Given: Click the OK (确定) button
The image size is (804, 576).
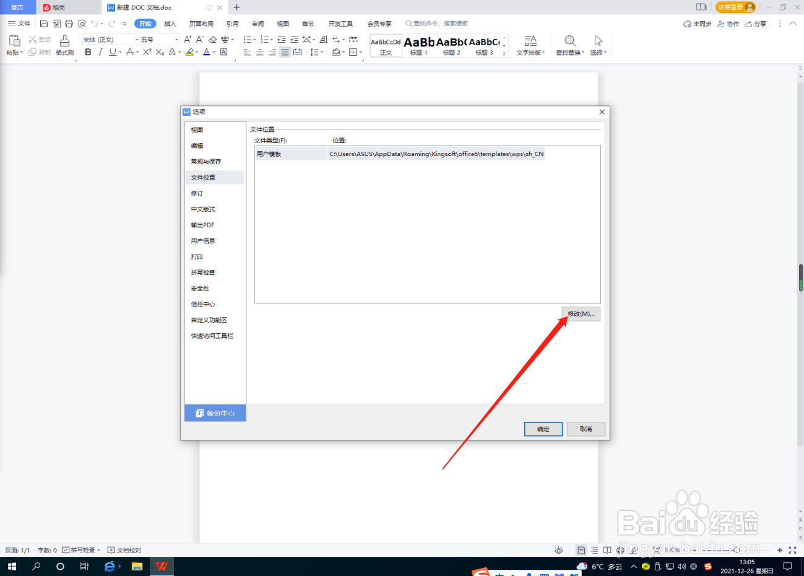Looking at the screenshot, I should click(x=543, y=429).
